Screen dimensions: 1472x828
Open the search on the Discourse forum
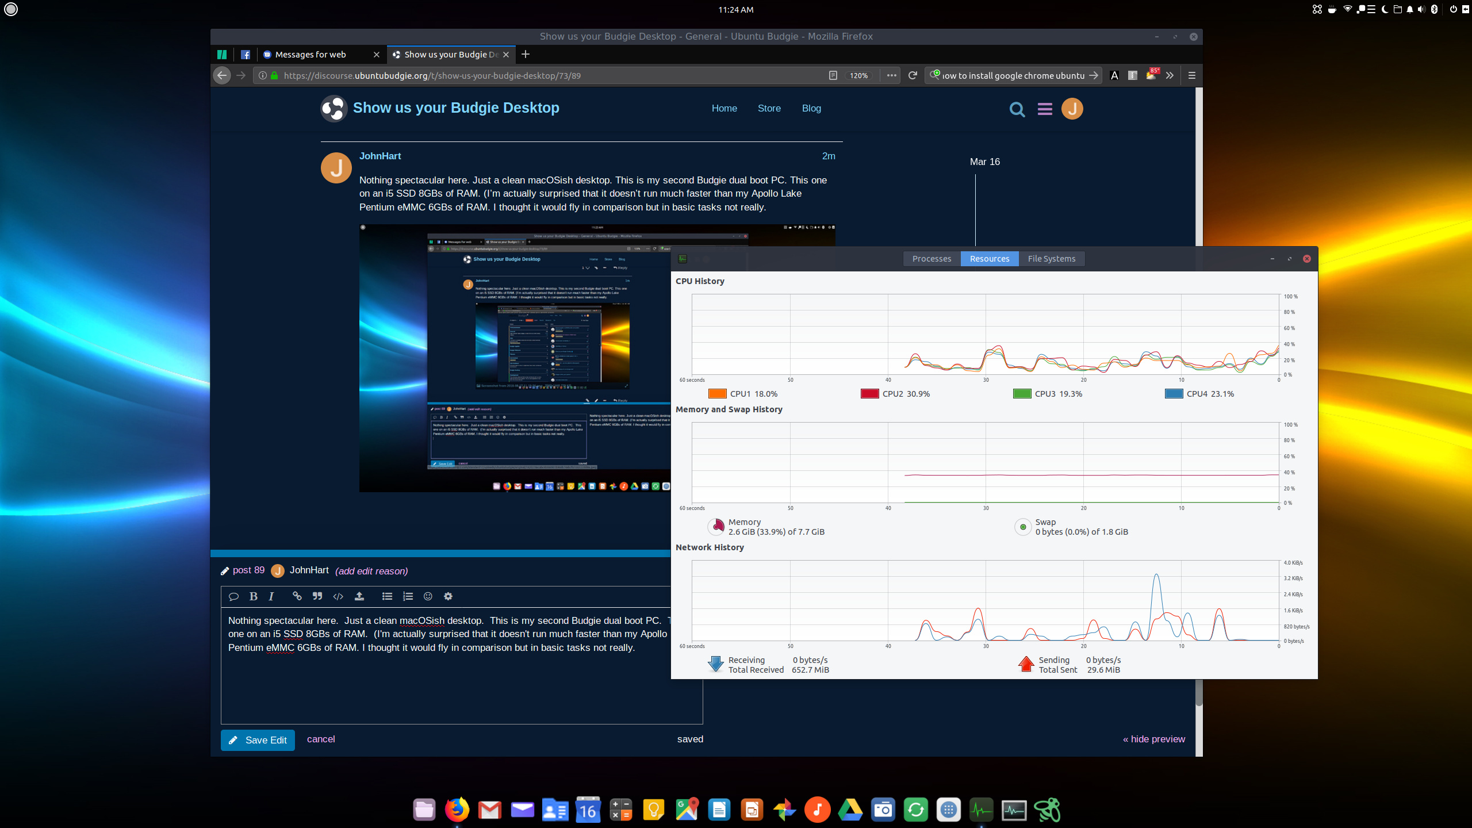(x=1017, y=109)
